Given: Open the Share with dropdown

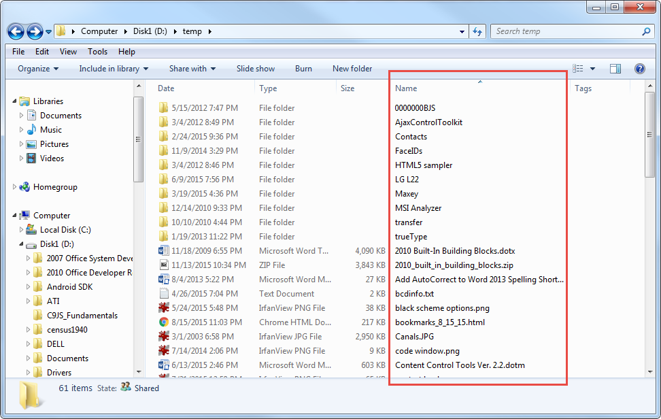Looking at the screenshot, I should (192, 68).
